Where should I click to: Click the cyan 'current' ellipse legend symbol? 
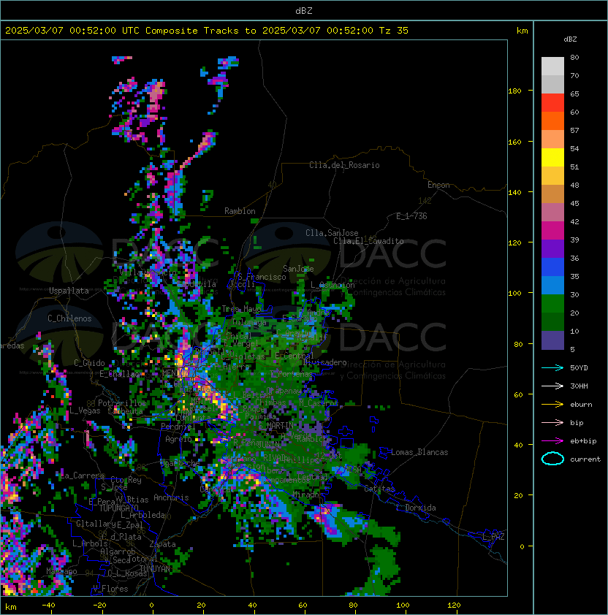tap(552, 459)
